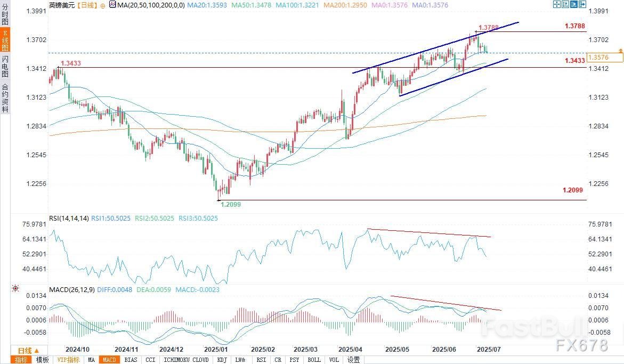Screen dimensions: 624x364
Task: Click the small orange icon beside 日线 label
Action: coord(101,5)
